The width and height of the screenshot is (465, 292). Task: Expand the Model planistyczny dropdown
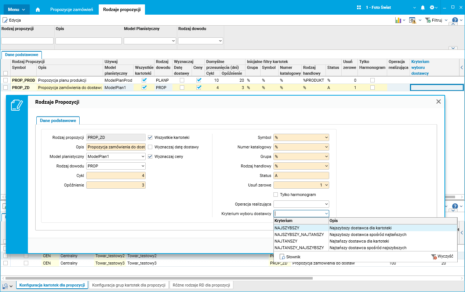143,156
